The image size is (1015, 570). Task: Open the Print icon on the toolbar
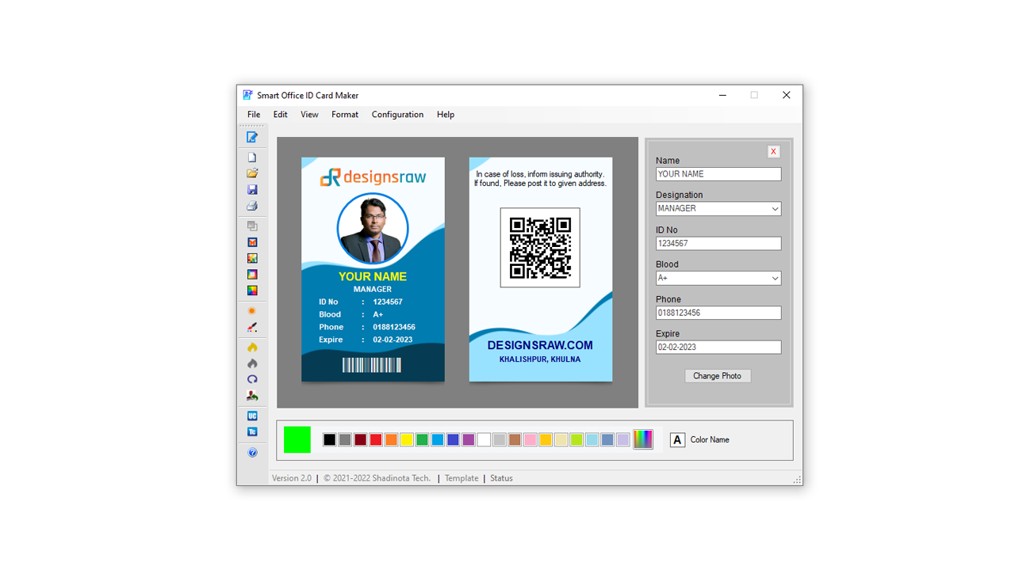coord(252,206)
